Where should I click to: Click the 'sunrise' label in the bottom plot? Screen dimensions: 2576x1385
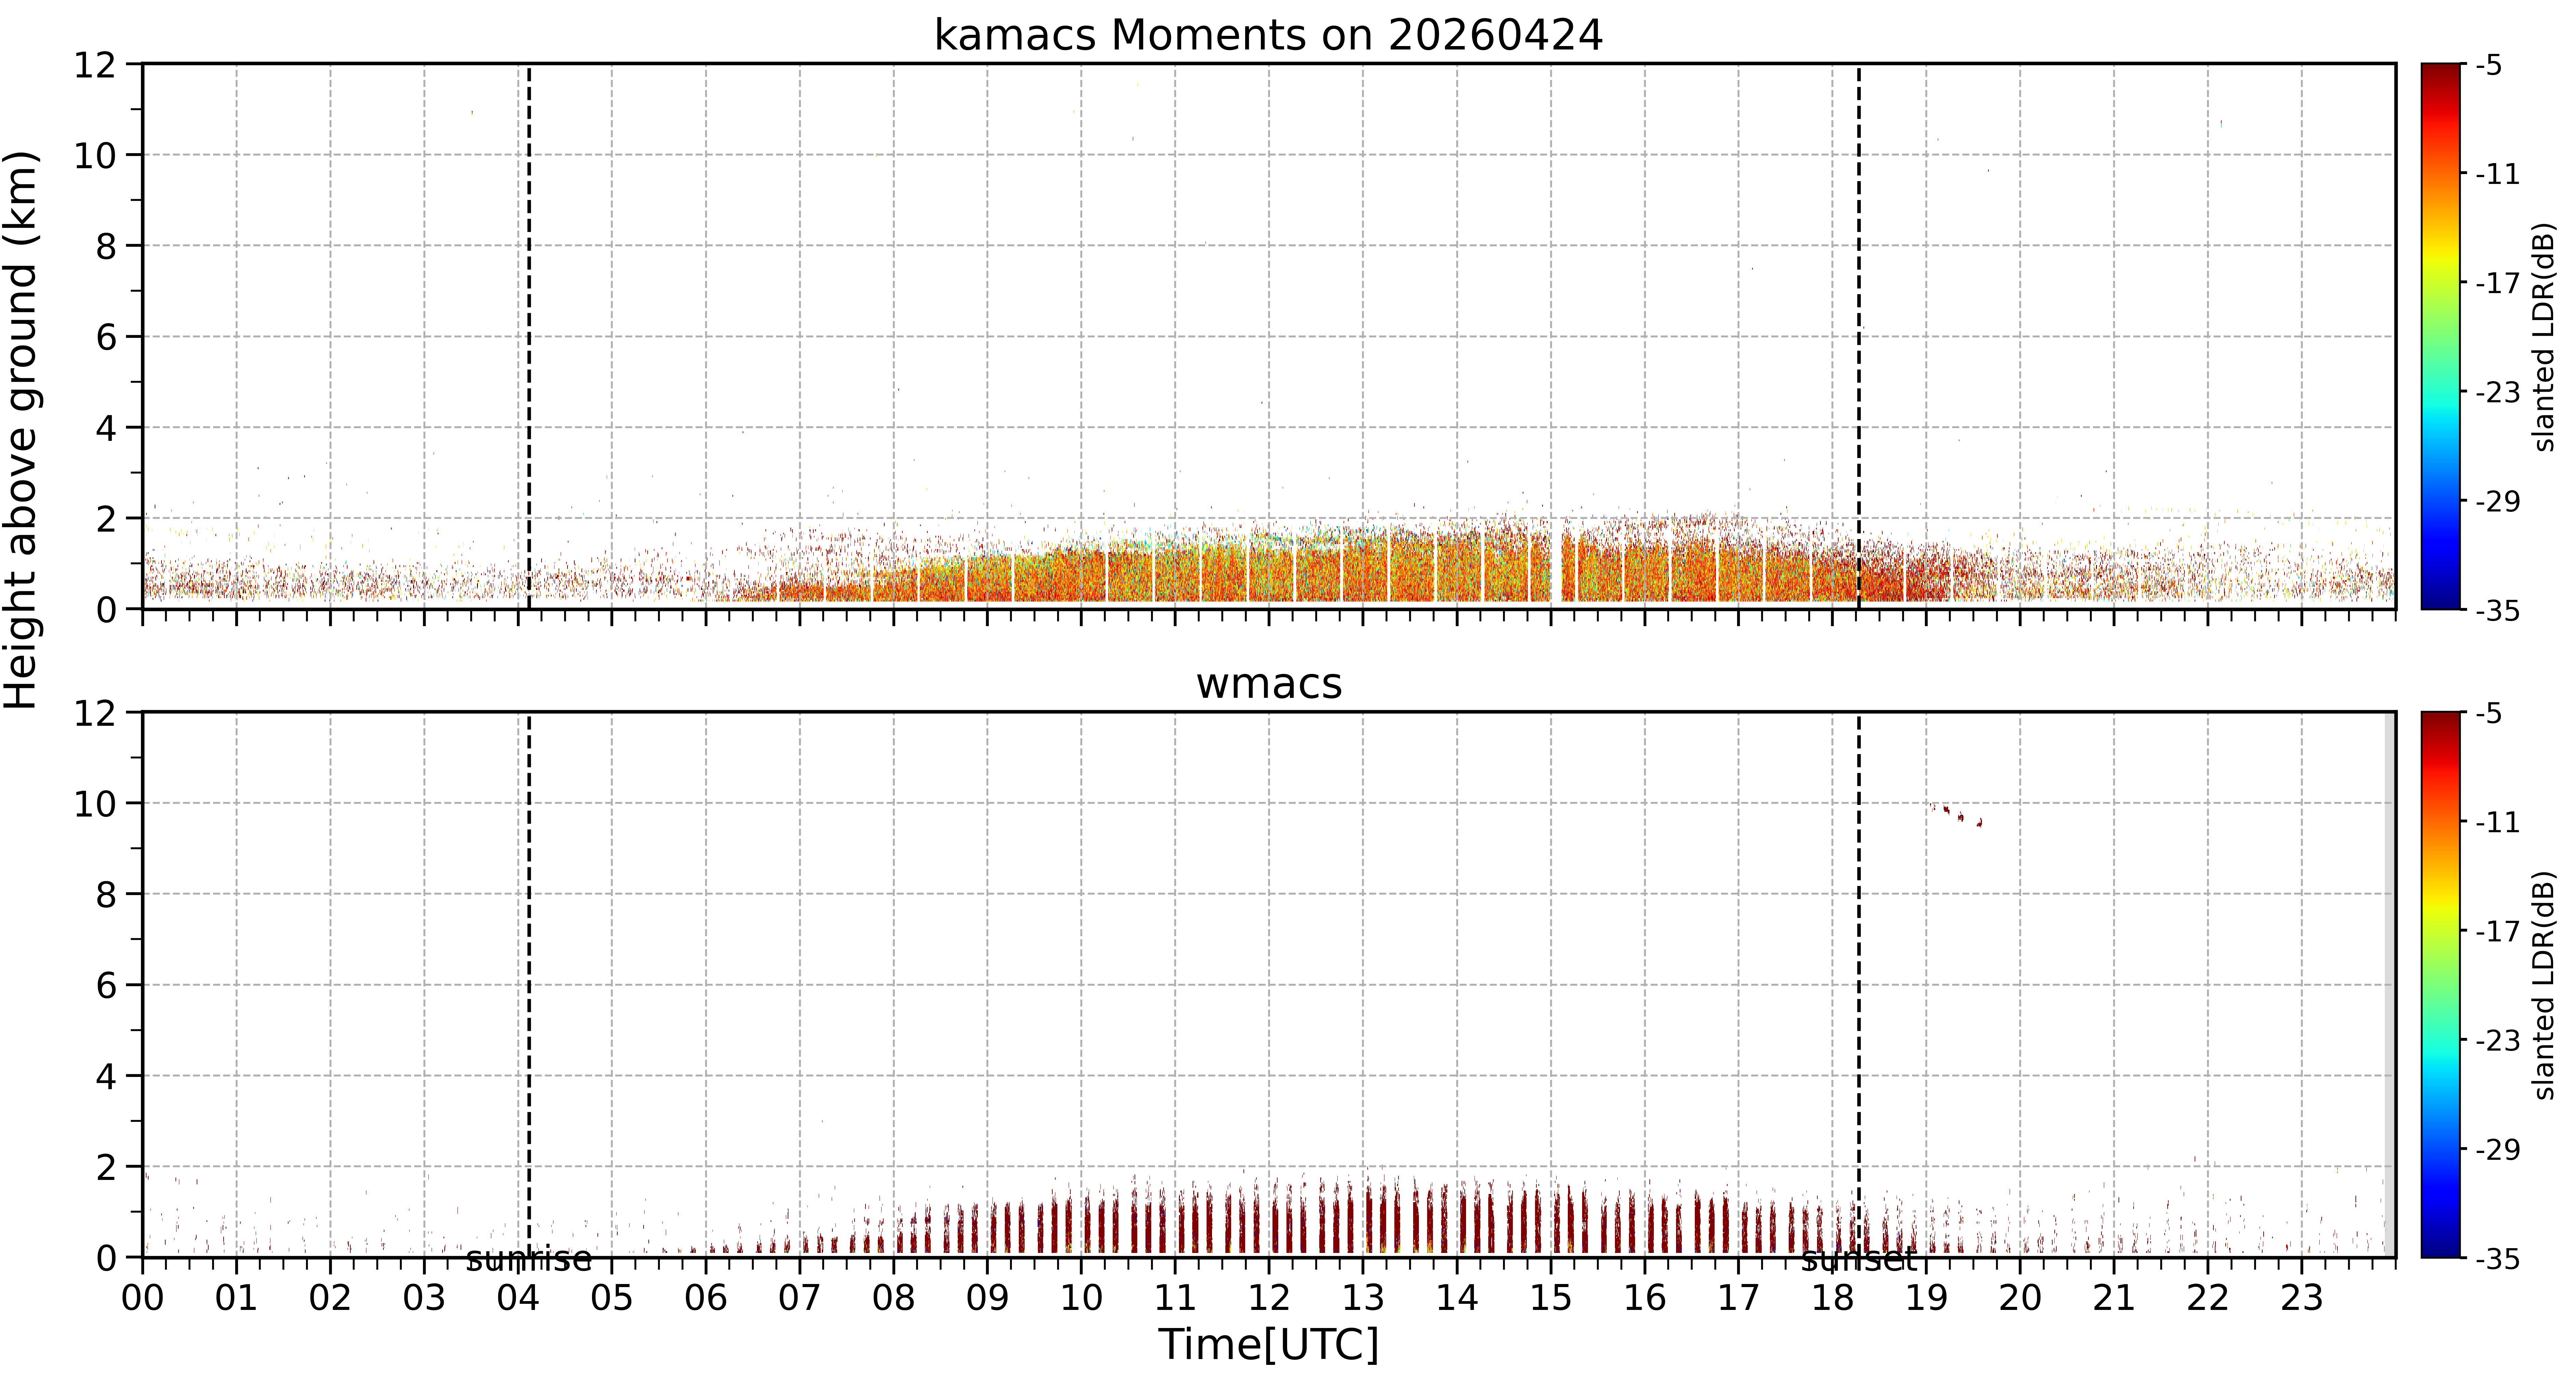point(529,1260)
